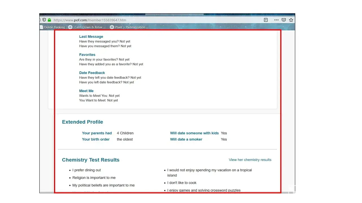Viewport: 362px width, 203px height.
Task: Click the 'Wants to Meet You: Not yet' line
Action: [99, 96]
